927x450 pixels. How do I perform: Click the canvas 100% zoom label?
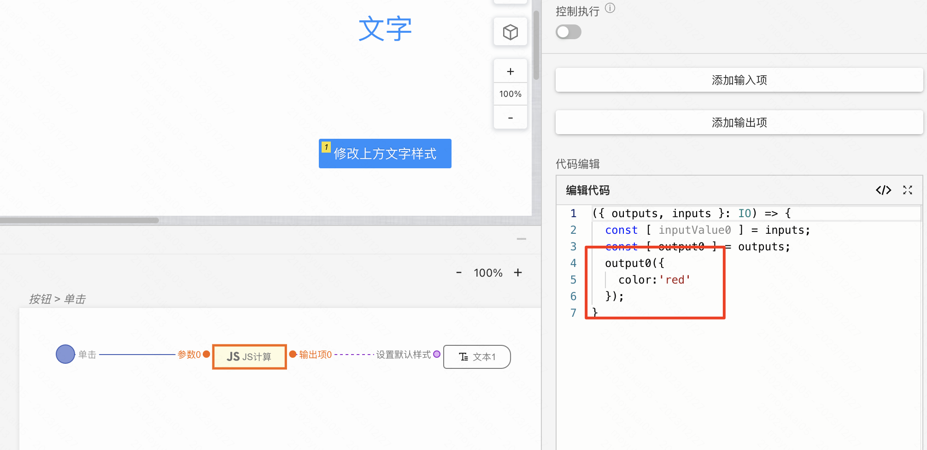510,94
